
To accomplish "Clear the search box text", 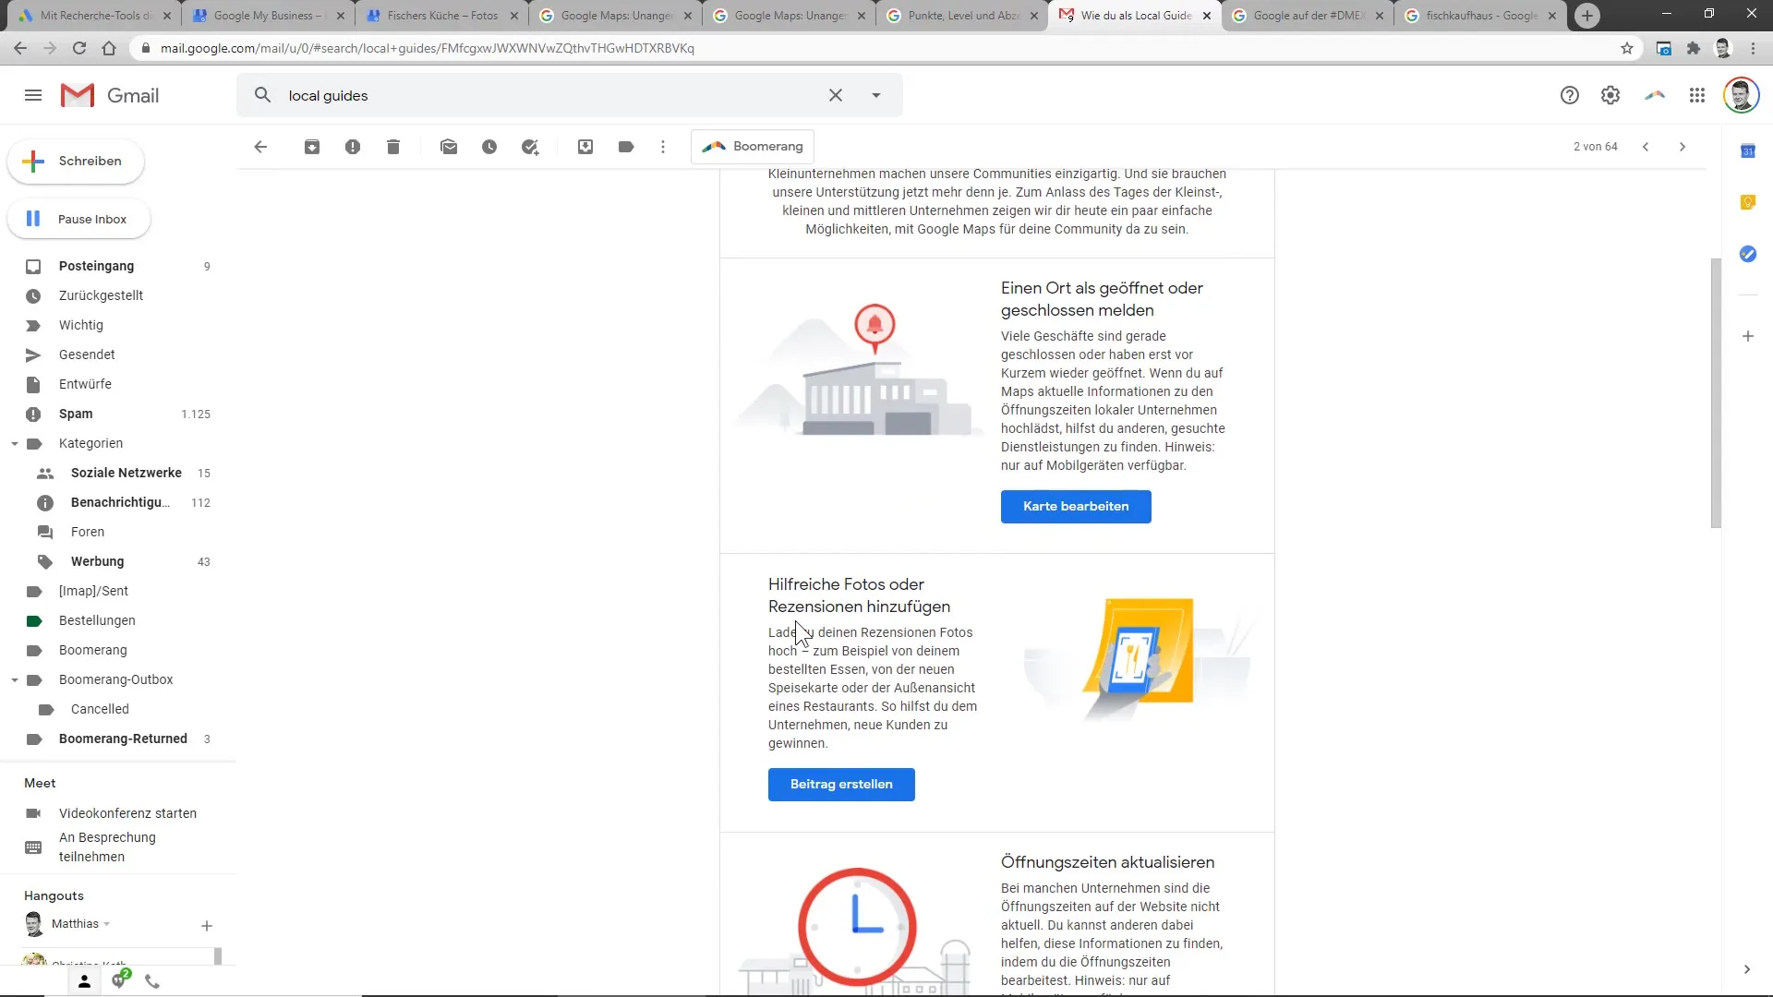I will click(836, 95).
